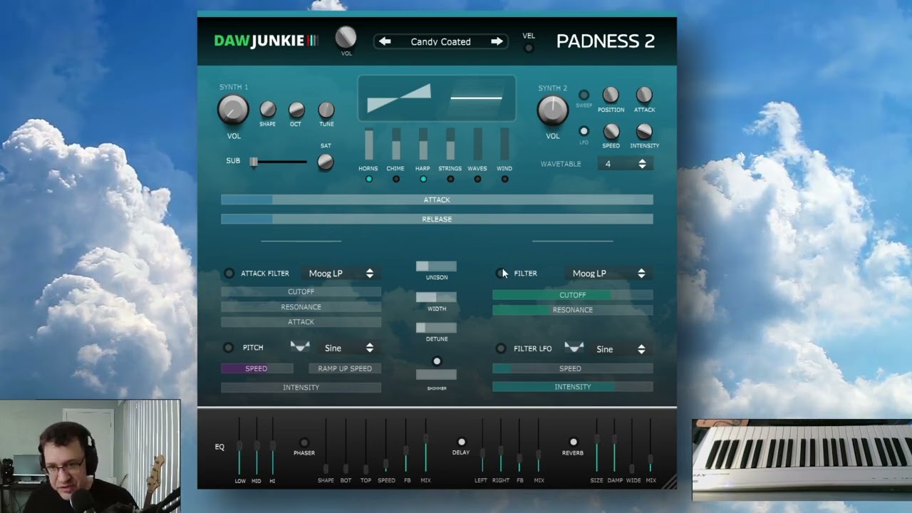Viewport: 912px width, 513px height.
Task: Open the Filter LFO Sine dropdown
Action: click(x=621, y=348)
